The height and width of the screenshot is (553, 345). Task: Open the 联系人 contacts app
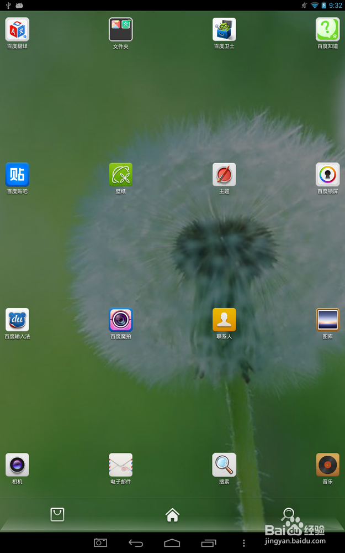(x=224, y=320)
